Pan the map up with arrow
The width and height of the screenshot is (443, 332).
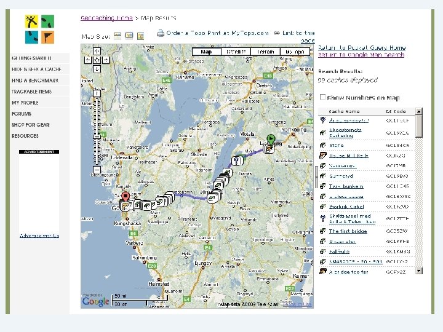pos(97,52)
